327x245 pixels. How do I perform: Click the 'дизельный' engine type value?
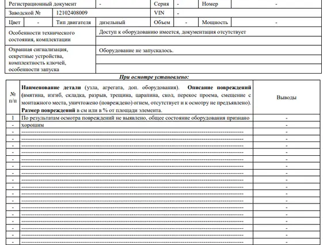click(112, 22)
